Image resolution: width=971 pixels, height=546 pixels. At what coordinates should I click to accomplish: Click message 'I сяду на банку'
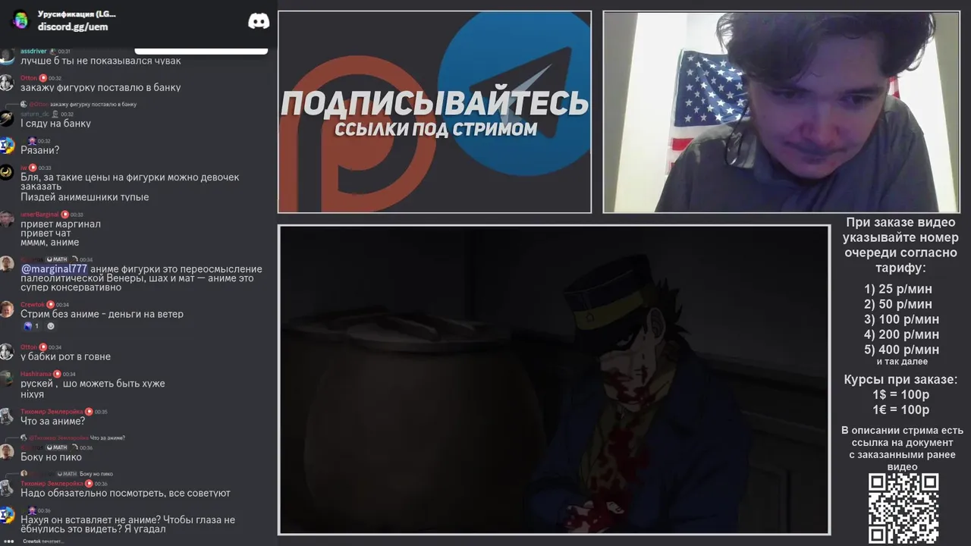55,124
